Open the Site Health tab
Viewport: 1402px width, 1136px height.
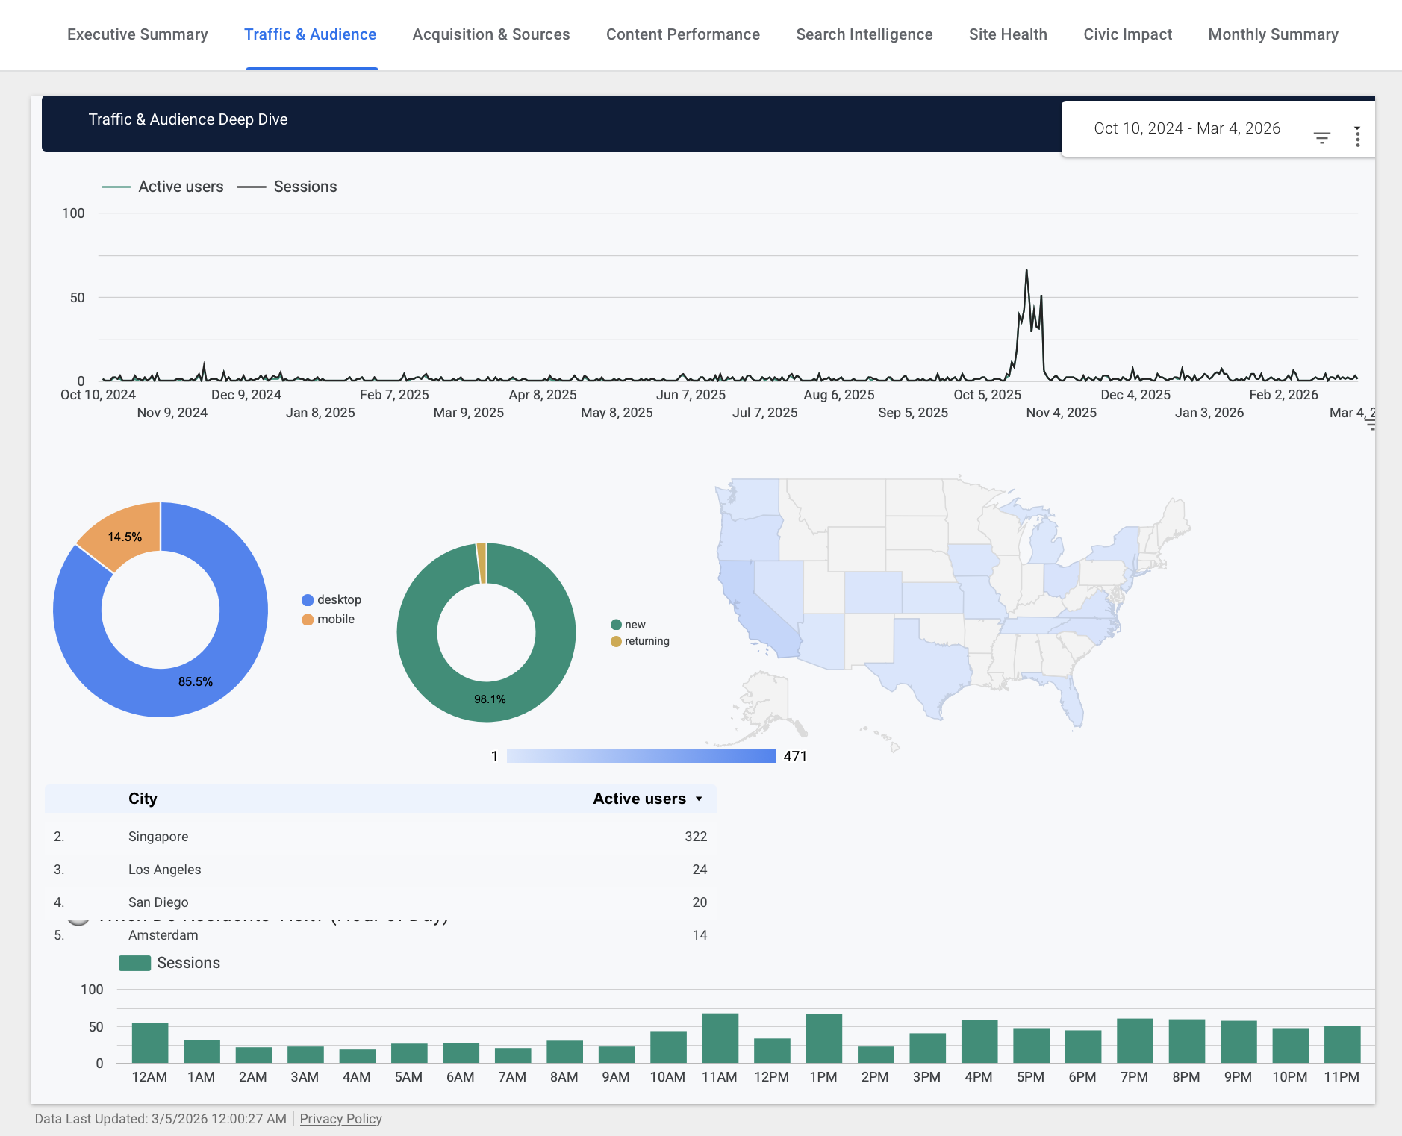(x=1007, y=34)
